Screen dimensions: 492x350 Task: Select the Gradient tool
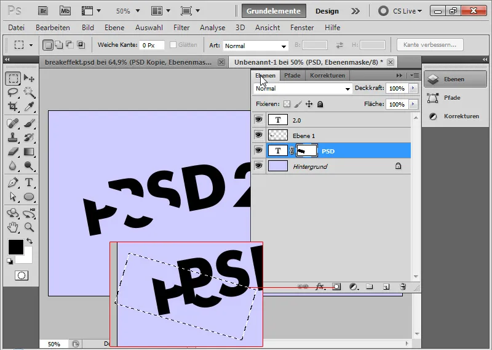[29, 152]
